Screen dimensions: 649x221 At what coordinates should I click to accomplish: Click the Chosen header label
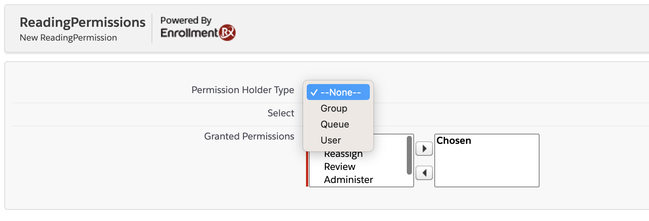(454, 141)
